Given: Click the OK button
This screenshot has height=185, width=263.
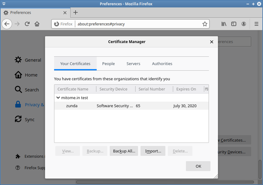Looking at the screenshot, I should tap(198, 166).
